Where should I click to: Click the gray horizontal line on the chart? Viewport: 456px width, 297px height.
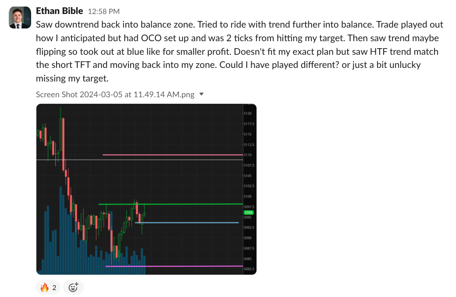(132, 160)
